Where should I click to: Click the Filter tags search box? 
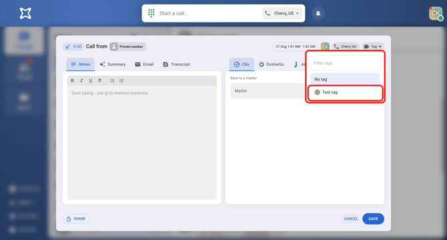pyautogui.click(x=345, y=63)
